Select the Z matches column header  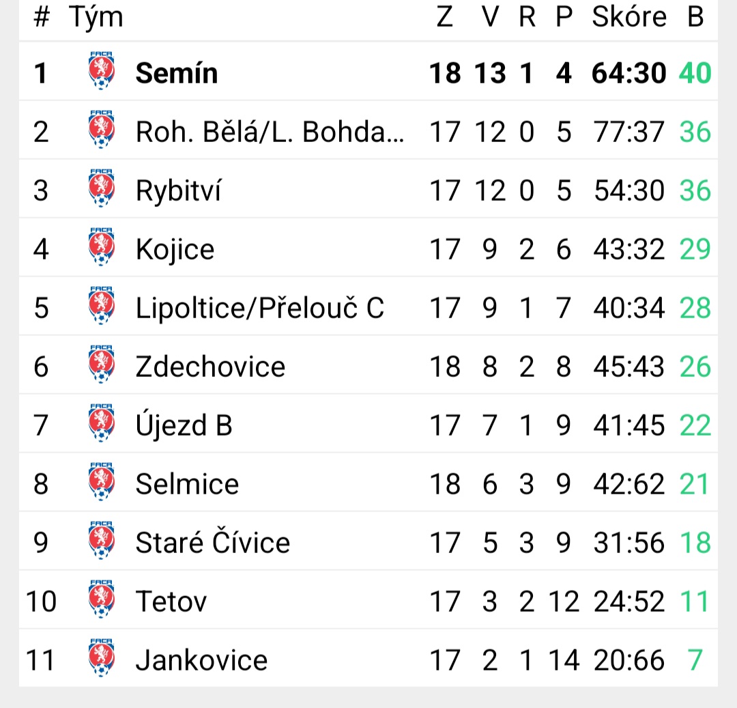(445, 17)
